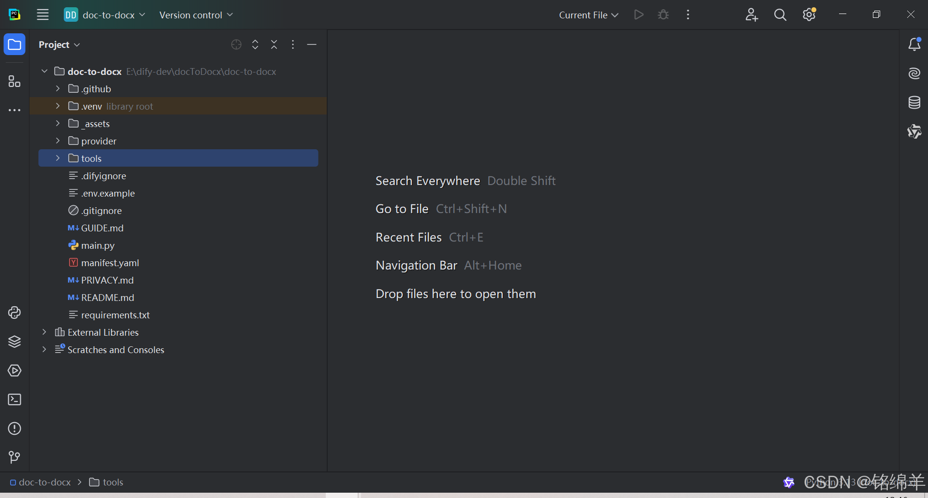Open the AI Assistant panel
Viewport: 928px width, 498px height.
pyautogui.click(x=914, y=73)
